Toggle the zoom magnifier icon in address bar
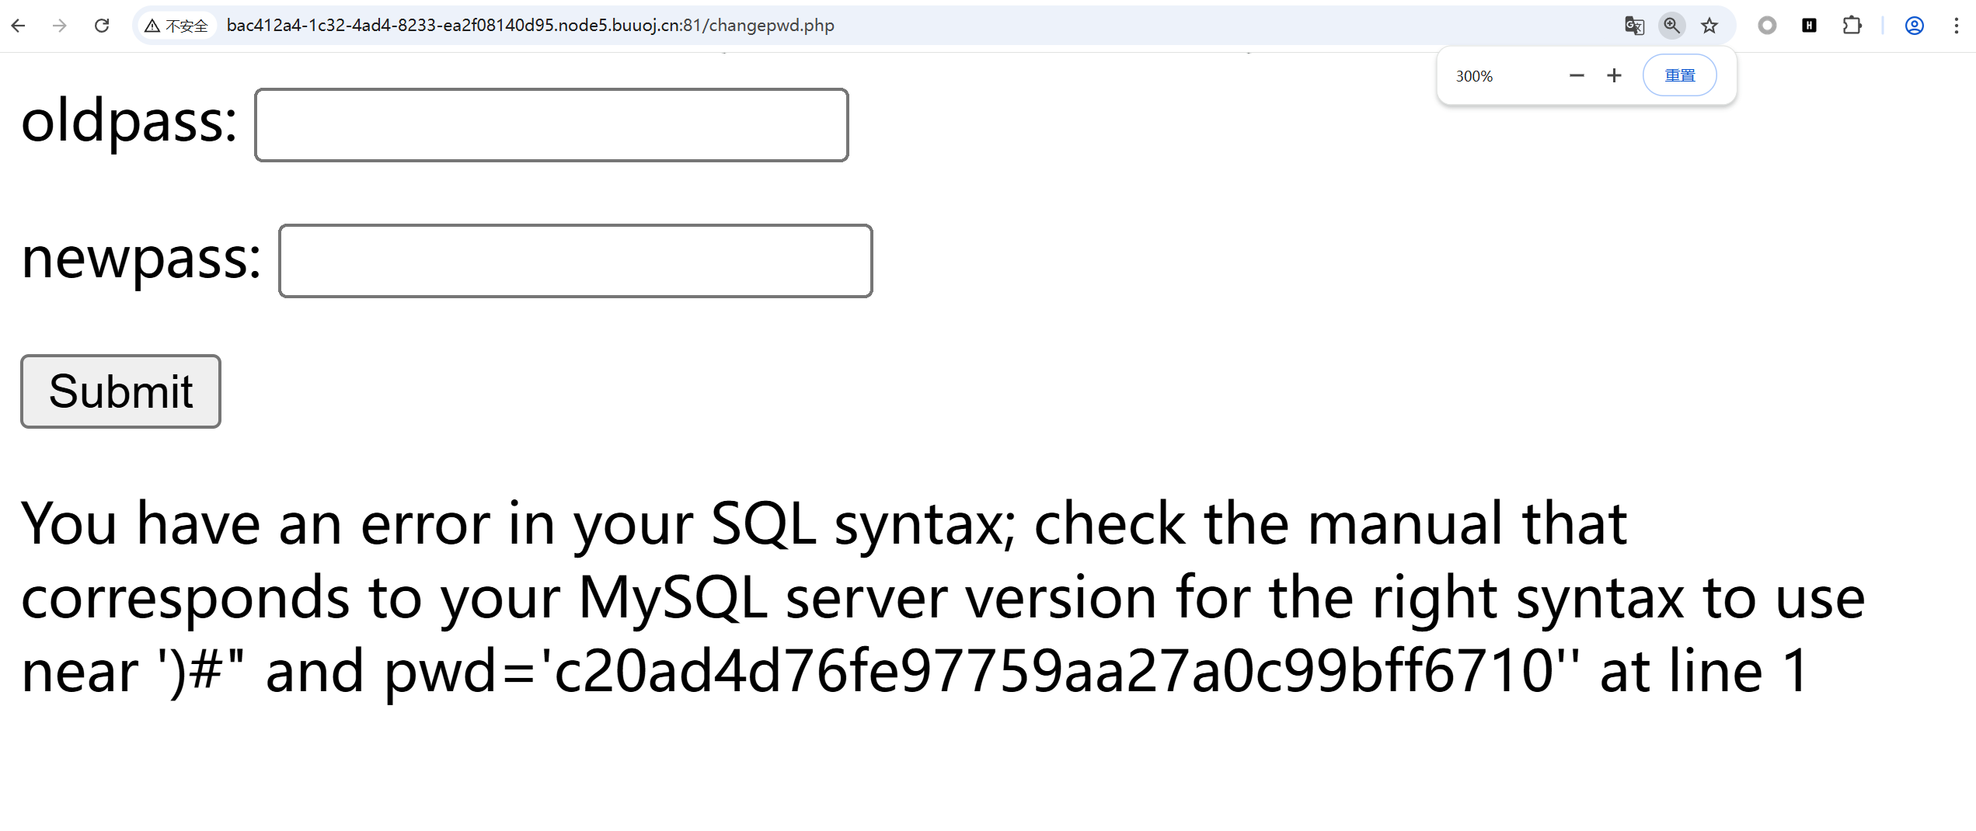This screenshot has width=1976, height=831. (x=1671, y=26)
